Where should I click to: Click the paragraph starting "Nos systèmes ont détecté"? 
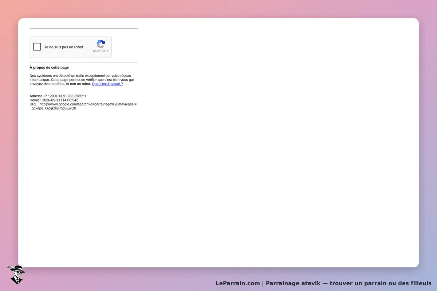coord(82,80)
